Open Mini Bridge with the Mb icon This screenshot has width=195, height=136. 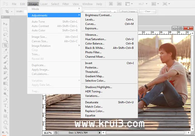click(x=120, y=4)
